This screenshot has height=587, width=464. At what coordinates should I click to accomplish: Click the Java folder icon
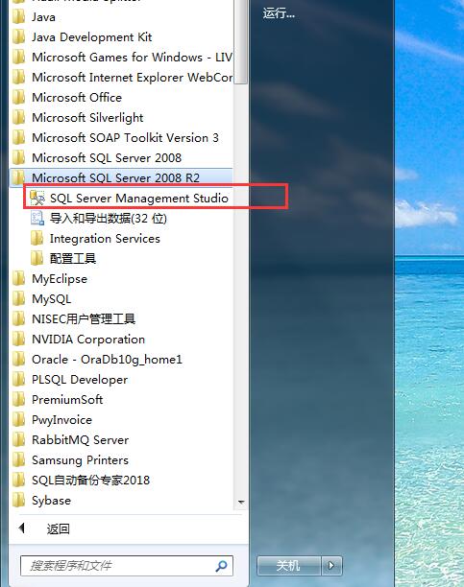click(19, 17)
